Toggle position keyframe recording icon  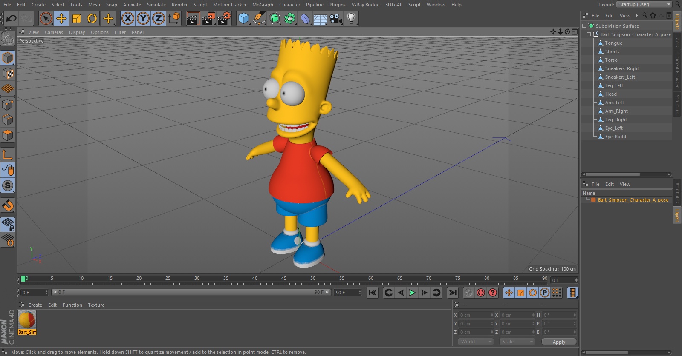click(509, 293)
